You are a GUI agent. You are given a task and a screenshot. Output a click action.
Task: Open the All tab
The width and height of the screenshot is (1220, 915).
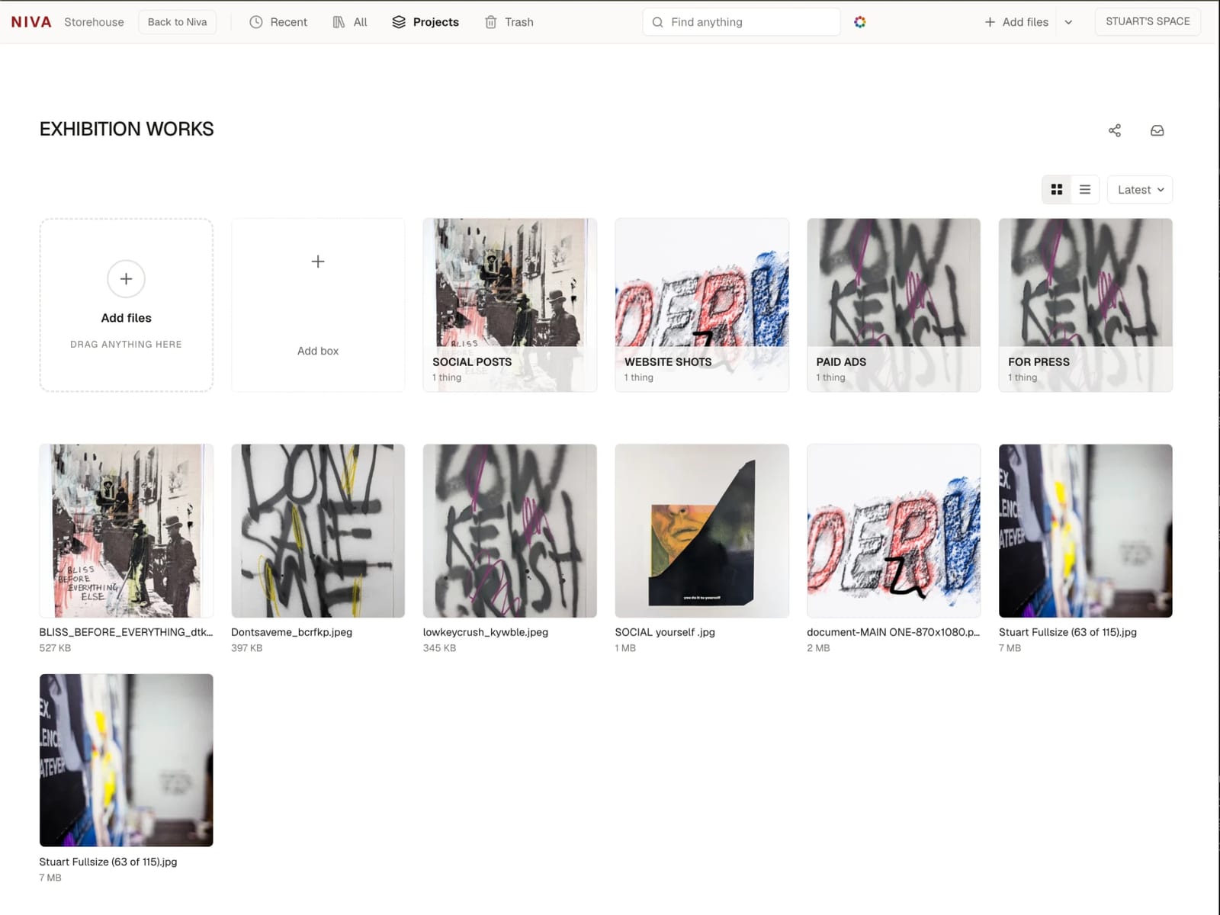click(350, 22)
